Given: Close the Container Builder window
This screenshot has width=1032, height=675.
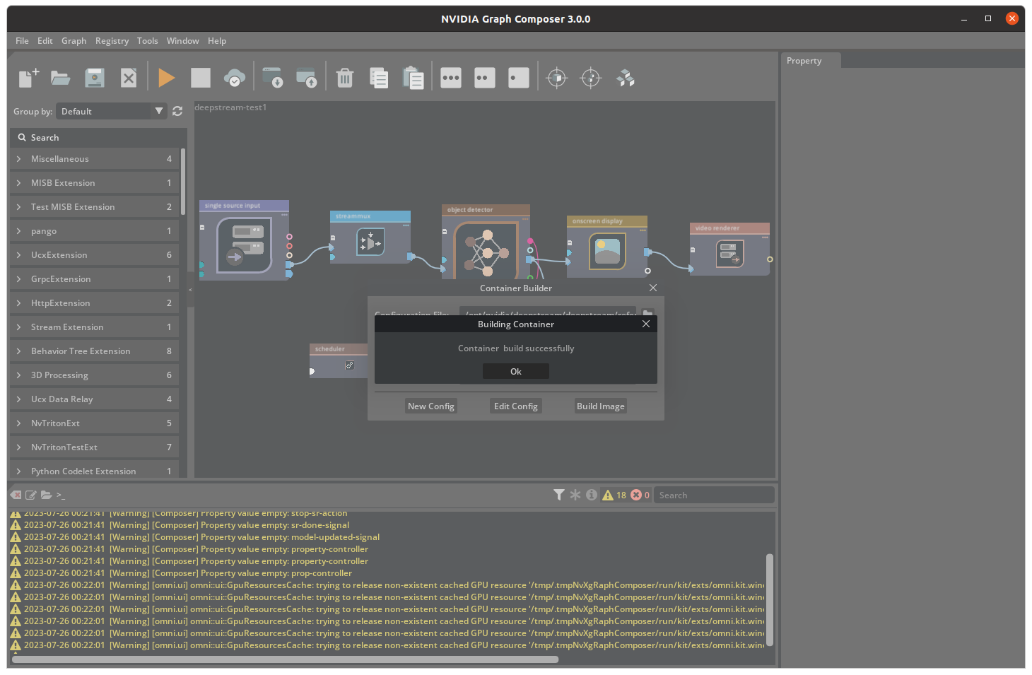Looking at the screenshot, I should 653,288.
